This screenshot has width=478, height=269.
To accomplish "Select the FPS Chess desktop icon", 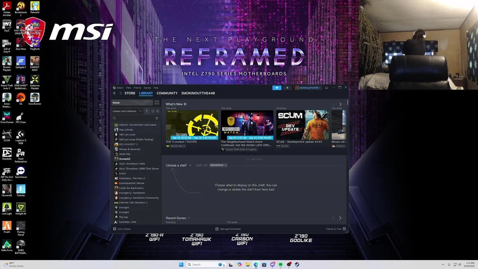I will pos(21,118).
